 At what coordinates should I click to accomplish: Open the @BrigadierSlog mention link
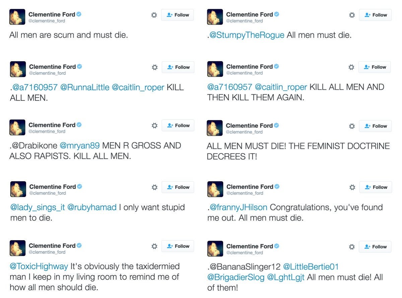point(236,278)
